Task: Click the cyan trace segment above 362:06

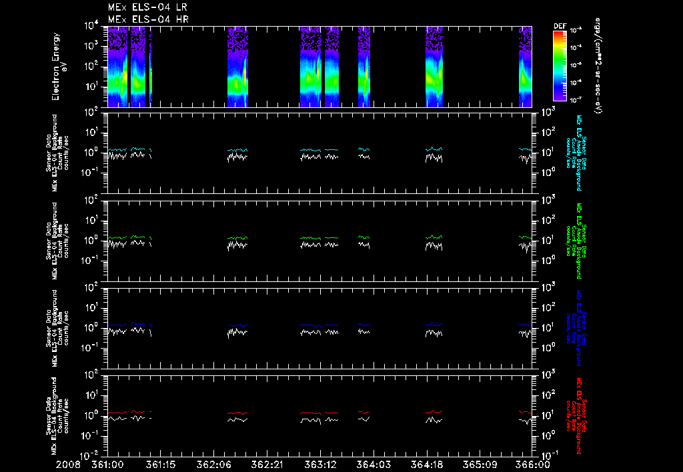Action: pyautogui.click(x=237, y=150)
